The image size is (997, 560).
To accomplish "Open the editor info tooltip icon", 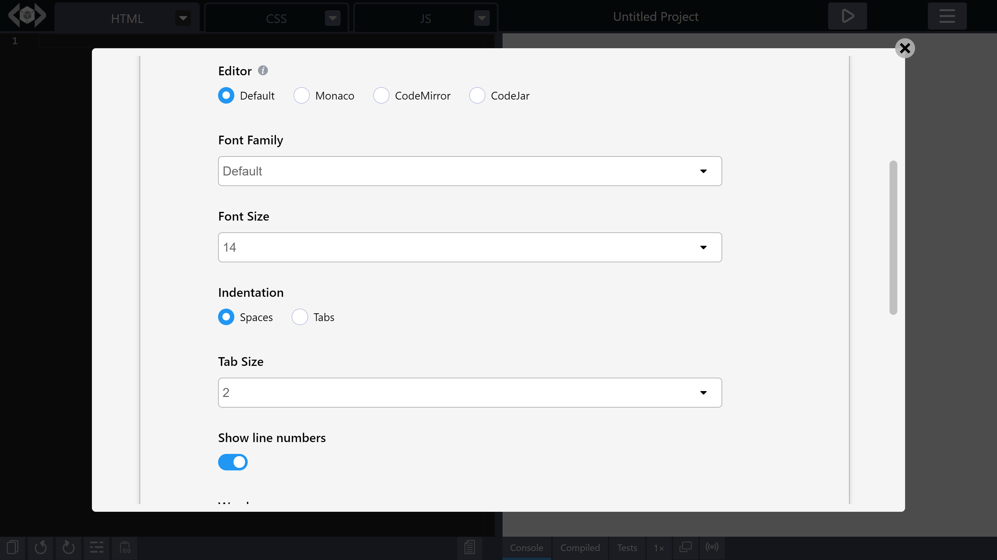I will coord(263,70).
